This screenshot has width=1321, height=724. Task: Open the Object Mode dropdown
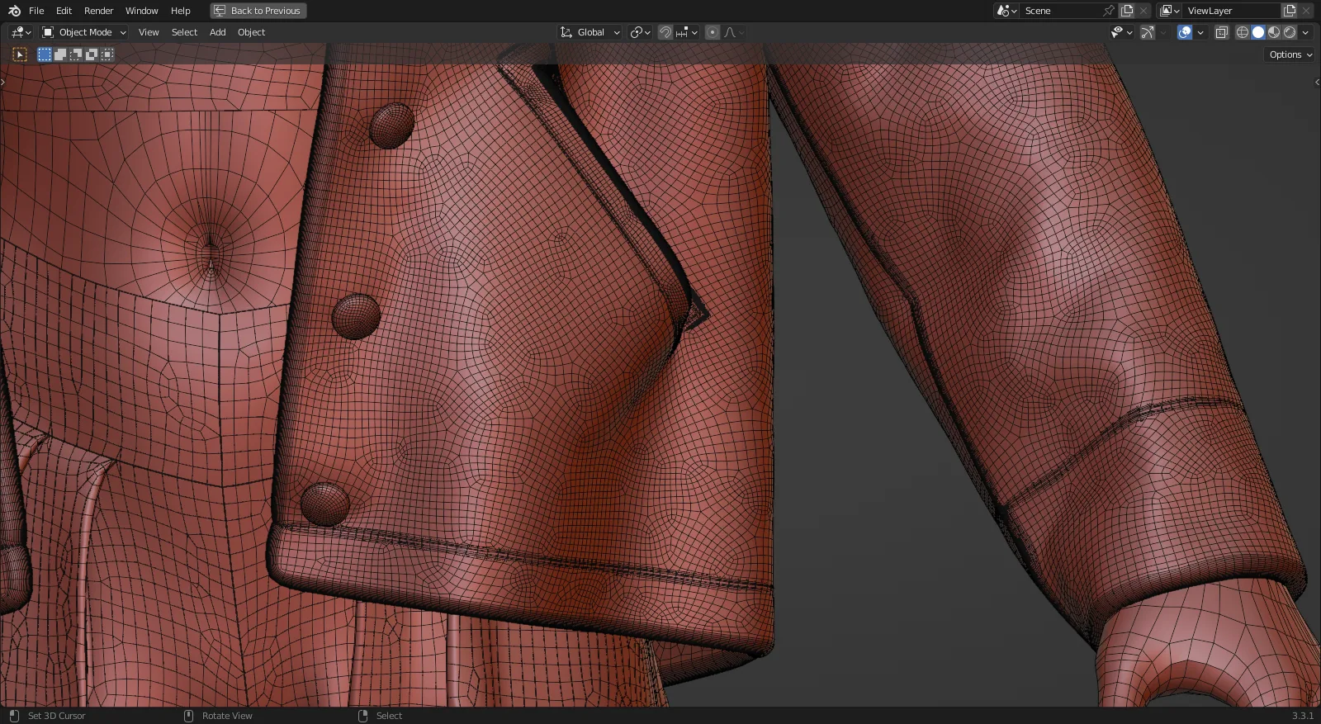84,32
